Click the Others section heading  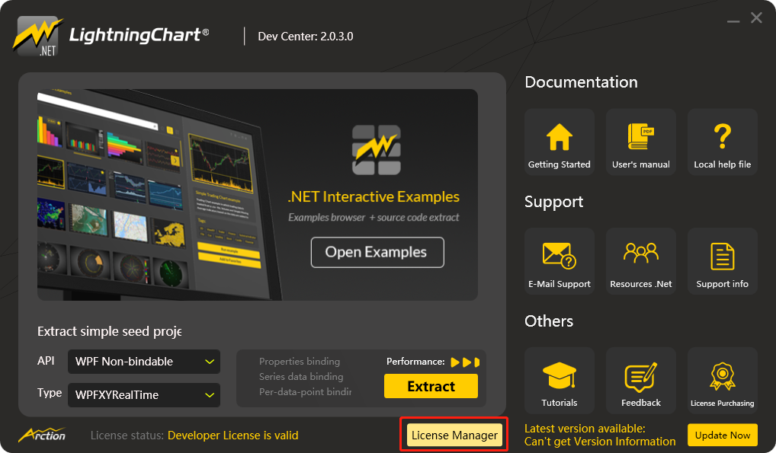coord(549,321)
